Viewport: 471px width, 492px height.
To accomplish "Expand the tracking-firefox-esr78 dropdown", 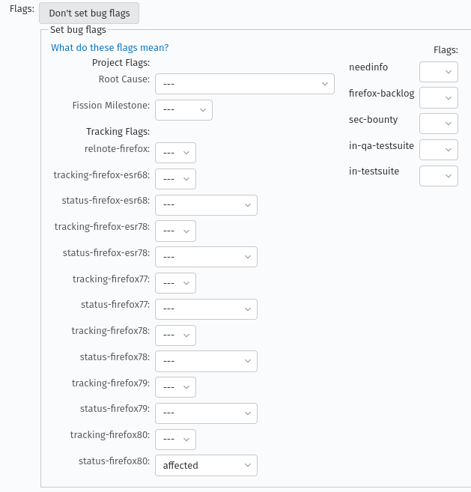I will click(x=175, y=231).
